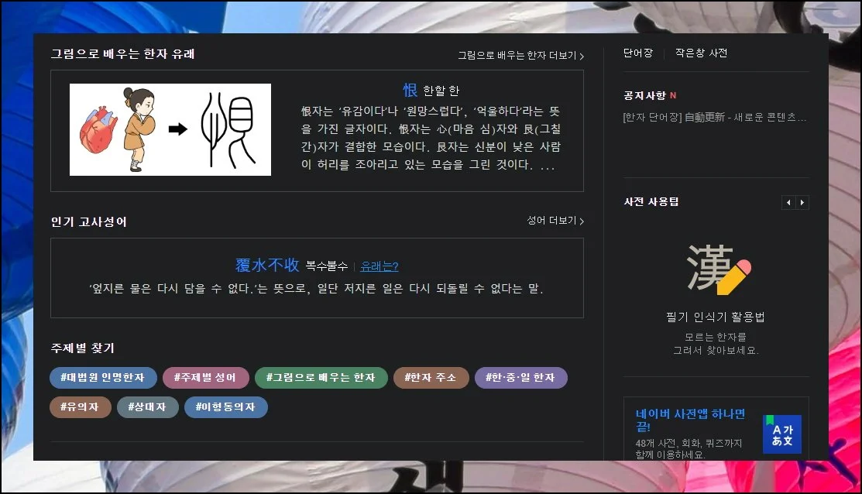This screenshot has width=862, height=494.
Task: Go to next dictionary tip arrow
Action: click(x=802, y=202)
